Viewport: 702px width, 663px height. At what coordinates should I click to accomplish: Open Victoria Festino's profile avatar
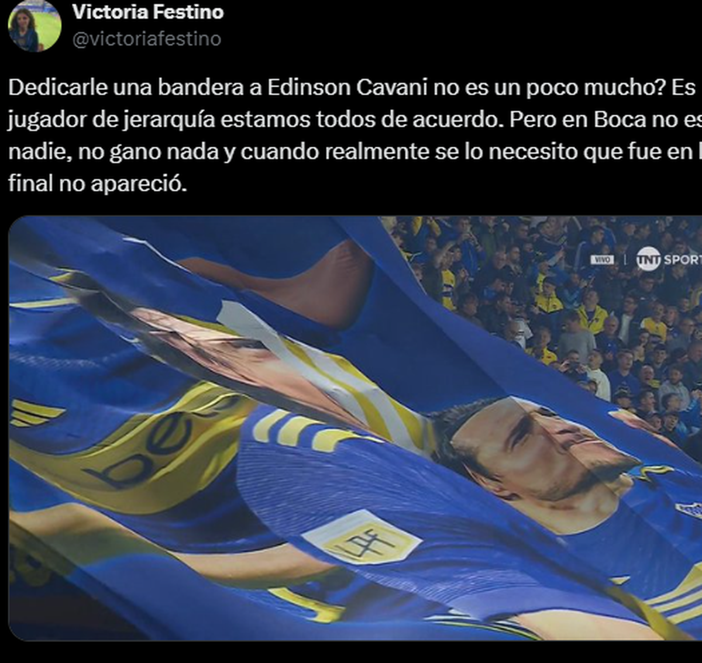click(x=35, y=25)
